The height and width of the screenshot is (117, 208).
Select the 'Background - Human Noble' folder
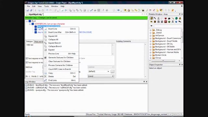coord(167,52)
